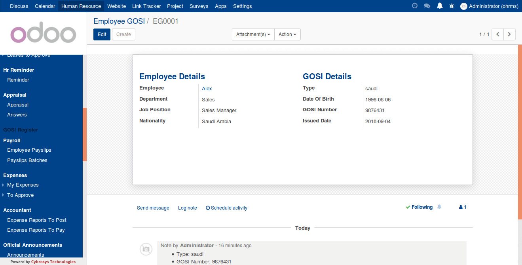Open the Surveys menu
Viewport: 522px width, 265px height.
coord(199,6)
